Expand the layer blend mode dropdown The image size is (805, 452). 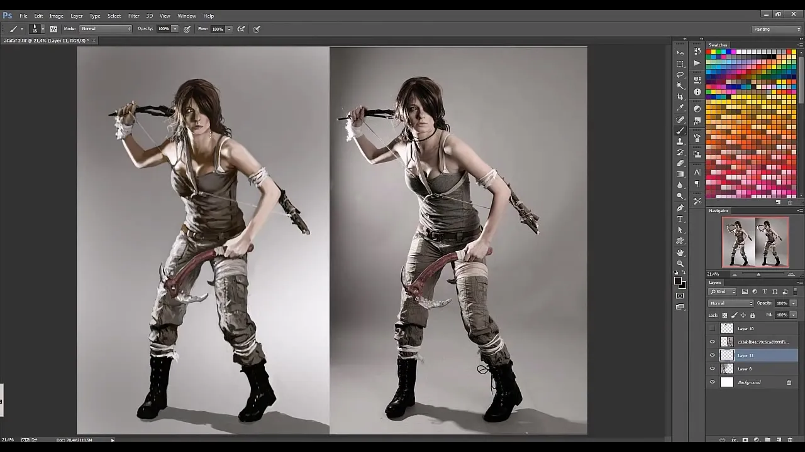tap(731, 303)
